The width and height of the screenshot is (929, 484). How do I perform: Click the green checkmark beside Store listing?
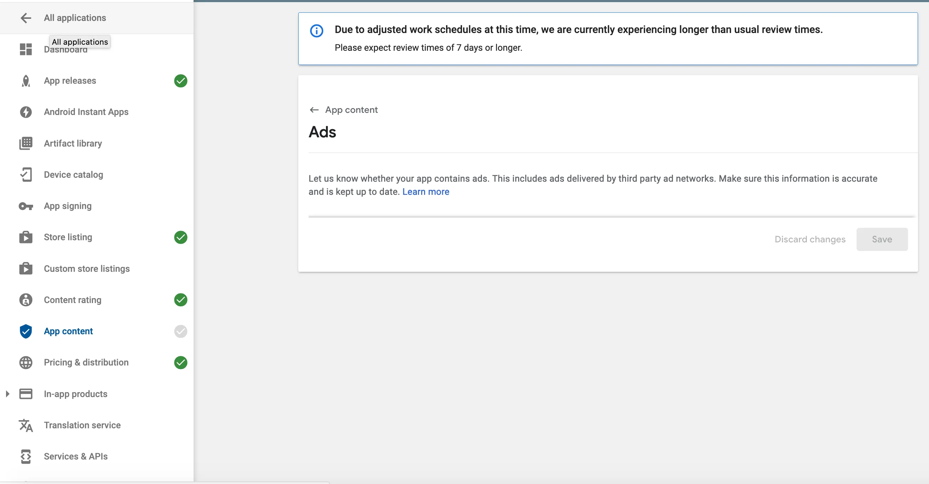click(x=180, y=237)
